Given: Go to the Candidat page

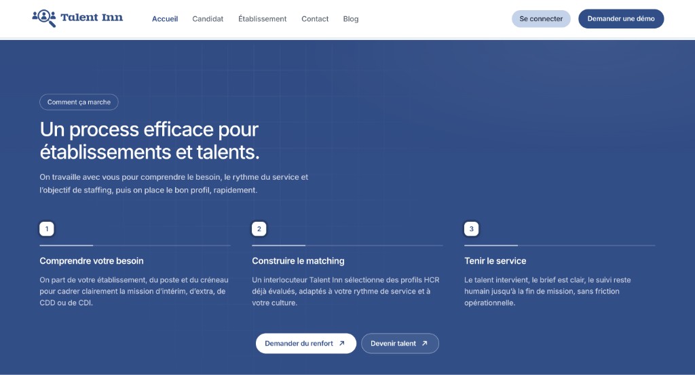Looking at the screenshot, I should [208, 19].
